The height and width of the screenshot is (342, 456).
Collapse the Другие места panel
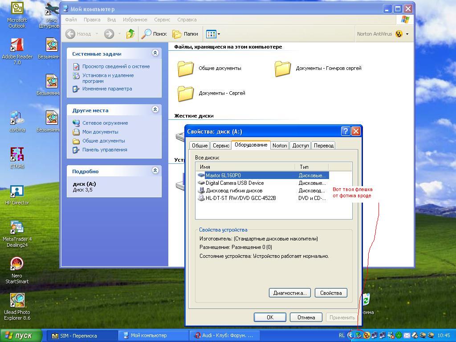(x=155, y=110)
